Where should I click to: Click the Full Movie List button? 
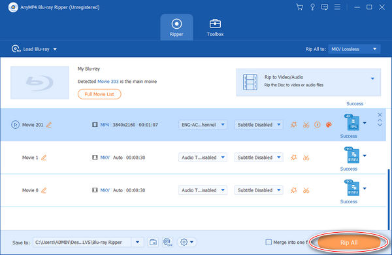[x=99, y=94]
